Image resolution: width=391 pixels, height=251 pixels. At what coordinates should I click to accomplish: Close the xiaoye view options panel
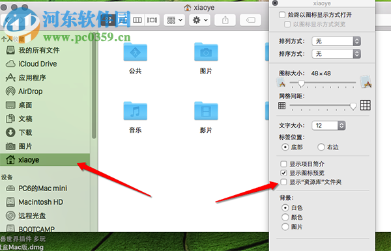click(x=275, y=3)
